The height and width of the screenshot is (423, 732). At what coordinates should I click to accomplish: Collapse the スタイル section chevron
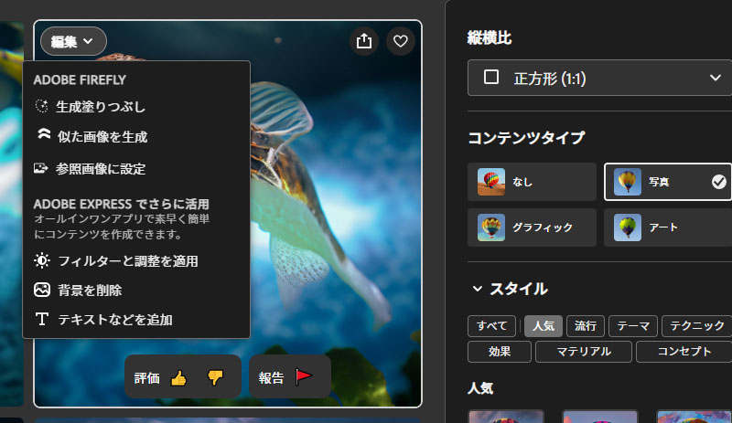point(477,289)
